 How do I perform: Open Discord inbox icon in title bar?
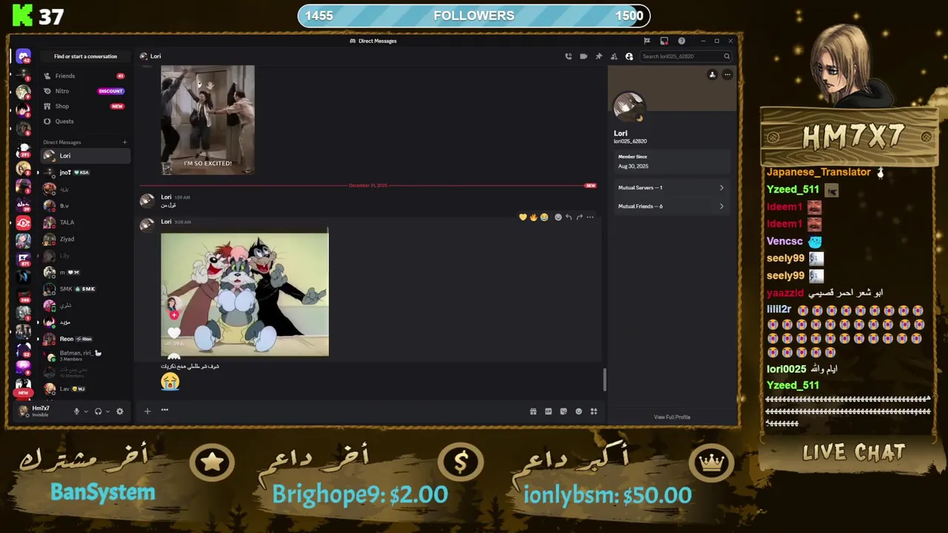664,41
